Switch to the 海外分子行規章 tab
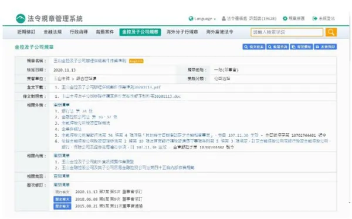352x219 pixels. coord(182,32)
